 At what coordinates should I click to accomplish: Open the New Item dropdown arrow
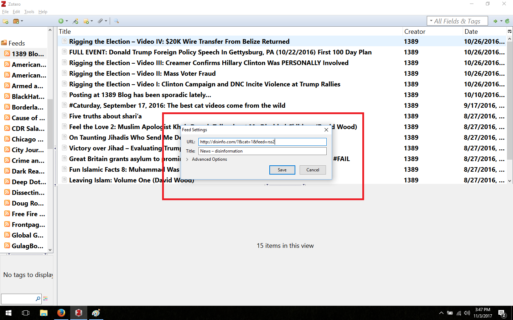[x=67, y=21]
